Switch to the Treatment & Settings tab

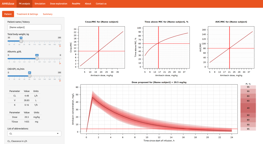coord(27,14)
